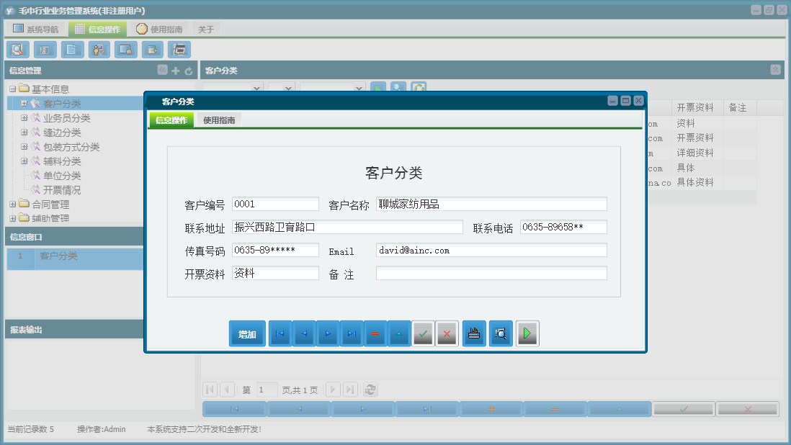The width and height of the screenshot is (791, 445).
Task: Click the second main toolbar icon with list lines
Action: (45, 50)
